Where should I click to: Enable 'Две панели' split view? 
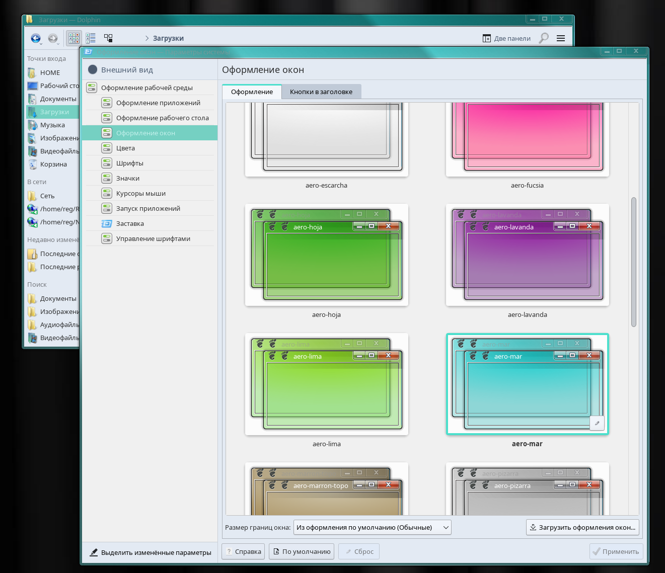pos(506,38)
